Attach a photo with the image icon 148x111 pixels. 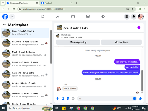tap(63, 99)
